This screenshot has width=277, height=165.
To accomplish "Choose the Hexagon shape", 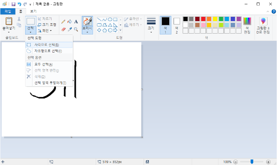I will click(110, 30).
